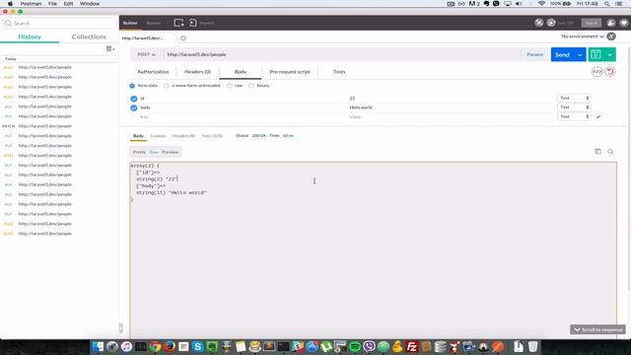Click the Import icon in the header
631x355 pixels.
(x=193, y=23)
